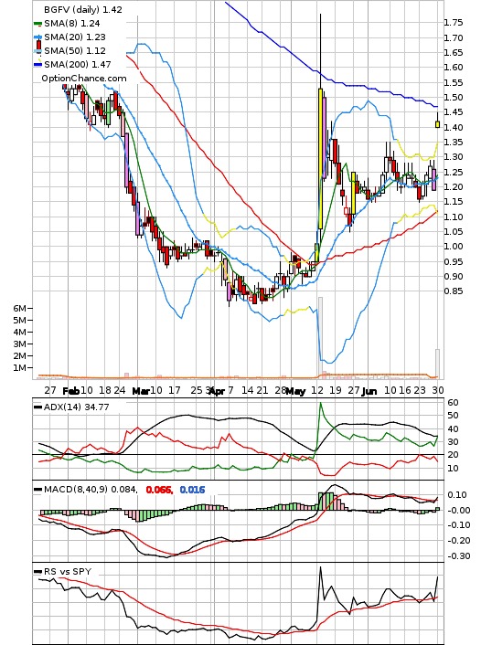Click the green SMA(8) legend marker

(37, 24)
